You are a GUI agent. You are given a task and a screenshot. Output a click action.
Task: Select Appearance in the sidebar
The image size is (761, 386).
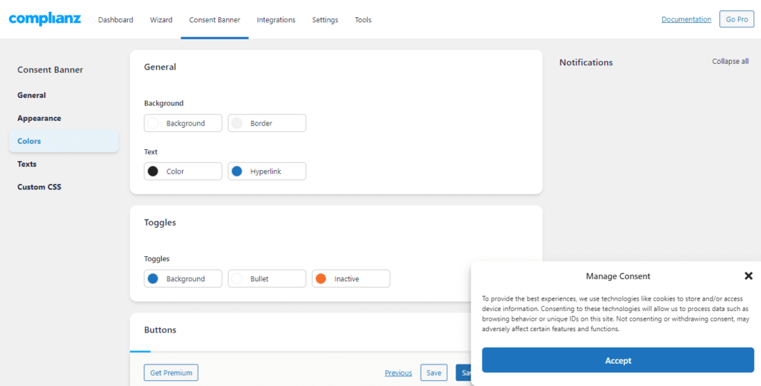click(x=39, y=118)
